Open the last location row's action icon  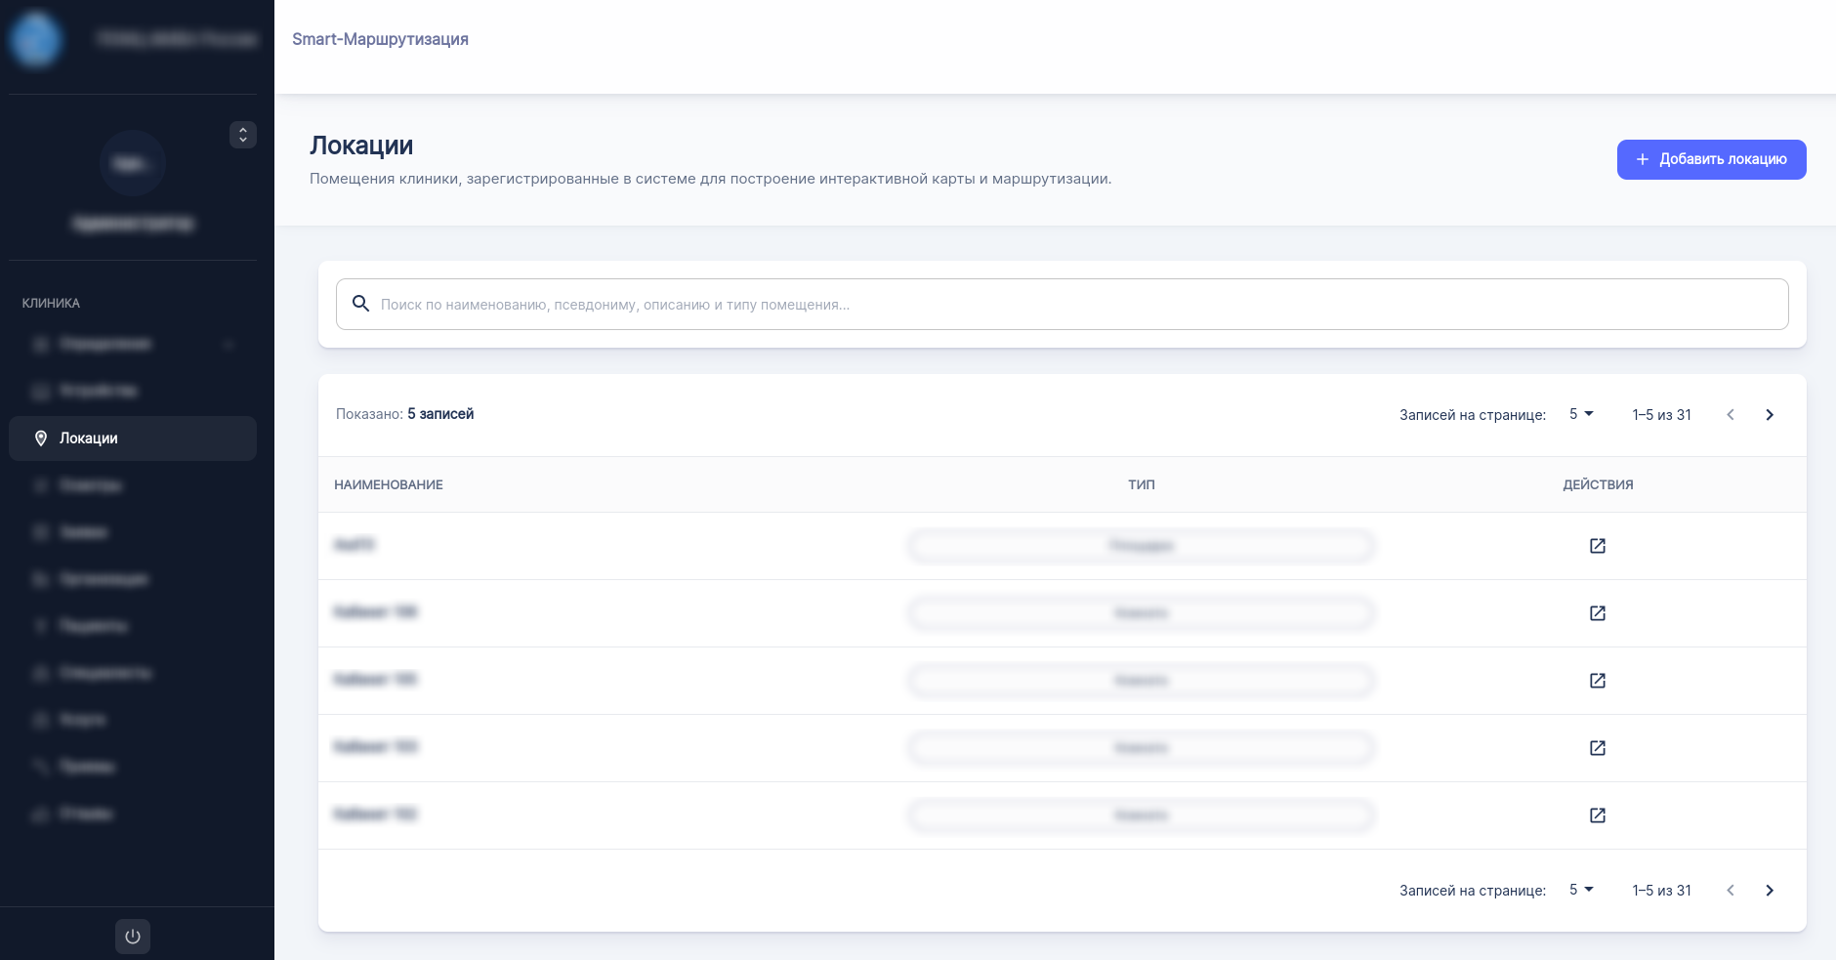1598,815
